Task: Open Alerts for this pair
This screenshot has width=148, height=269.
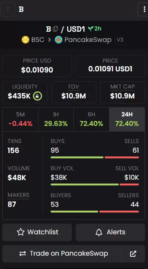Action: (110, 232)
